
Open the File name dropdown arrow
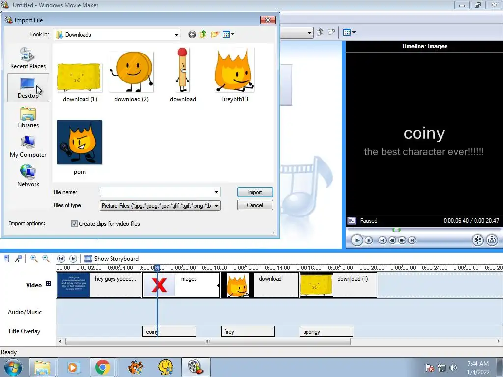tap(217, 192)
